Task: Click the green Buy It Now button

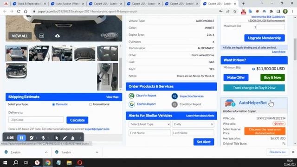Action: click(272, 77)
